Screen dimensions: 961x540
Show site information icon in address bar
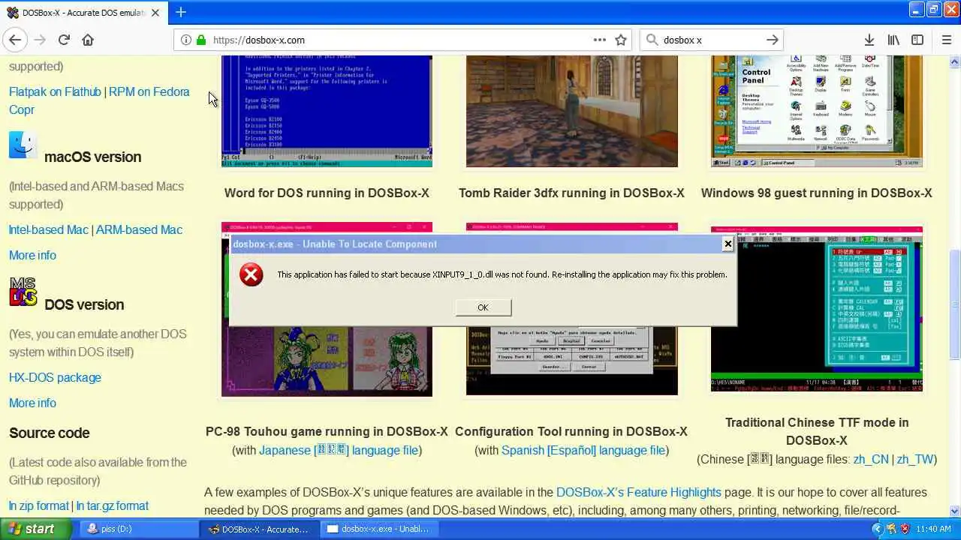(x=186, y=40)
